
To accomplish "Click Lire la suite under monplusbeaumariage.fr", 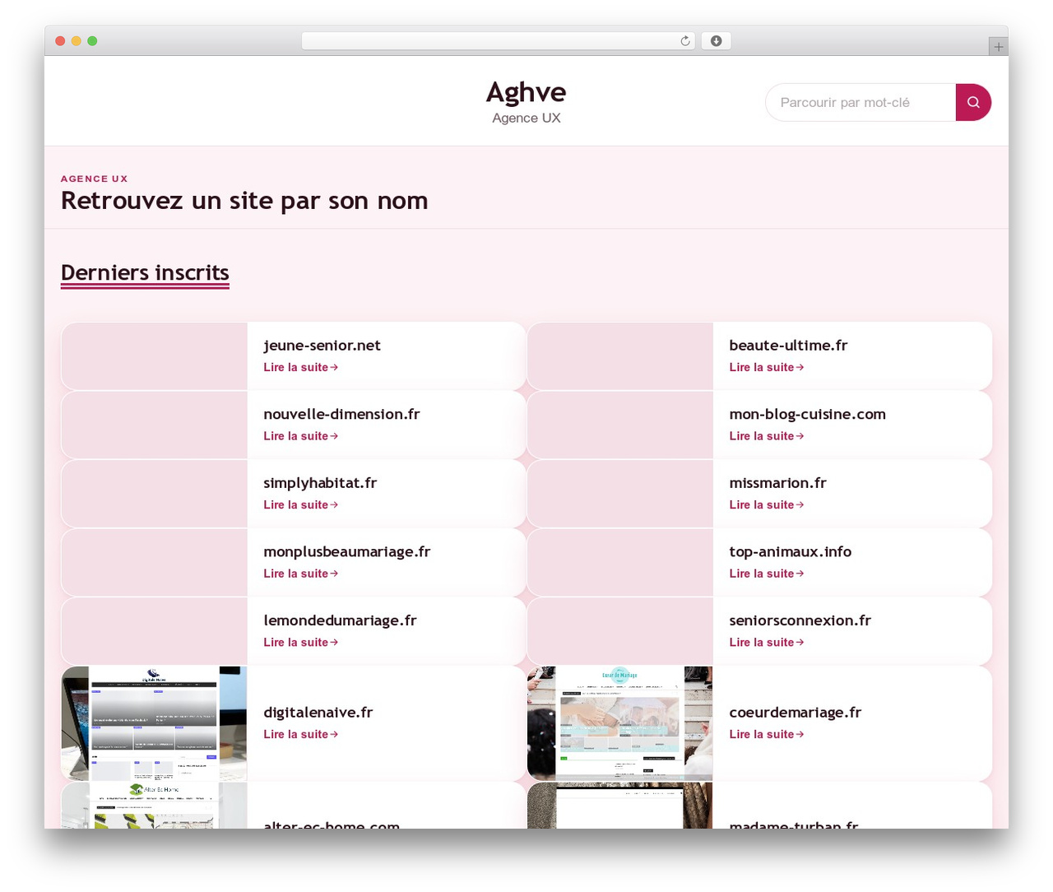I will pyautogui.click(x=300, y=574).
